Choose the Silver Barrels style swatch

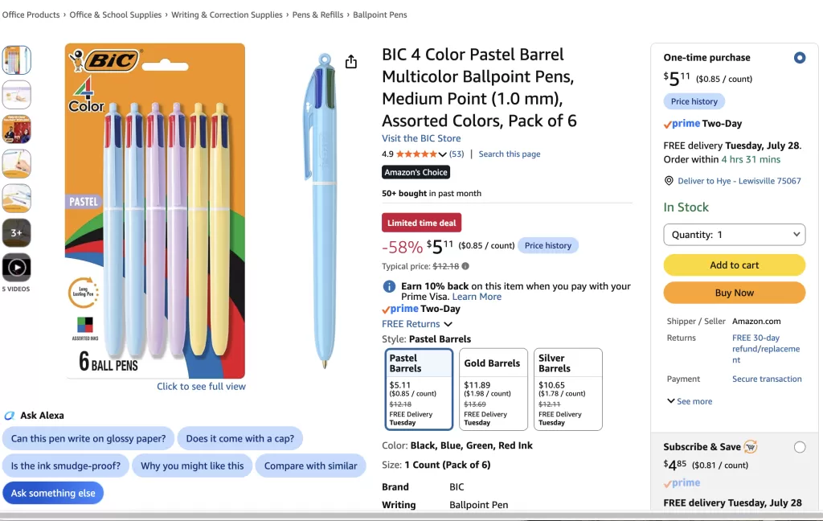pyautogui.click(x=568, y=389)
